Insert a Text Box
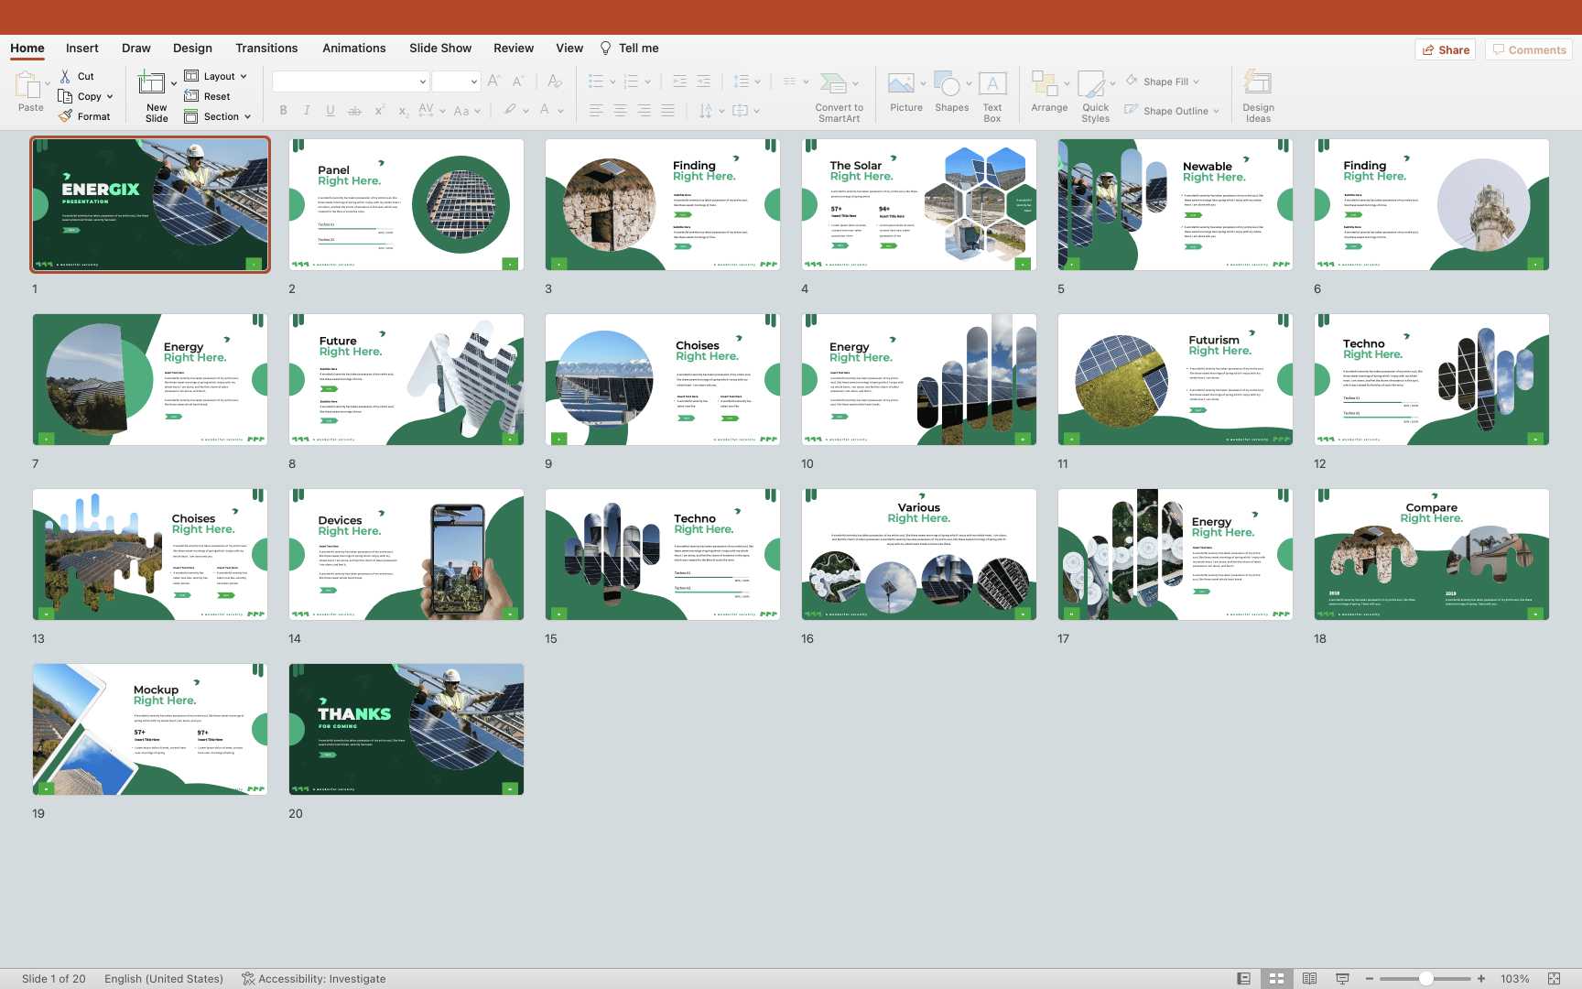This screenshot has height=989, width=1582. (992, 84)
